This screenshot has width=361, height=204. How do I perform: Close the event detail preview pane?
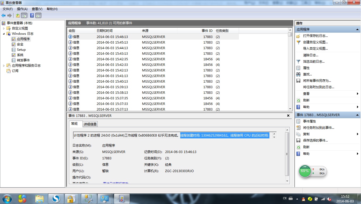pyautogui.click(x=288, y=116)
